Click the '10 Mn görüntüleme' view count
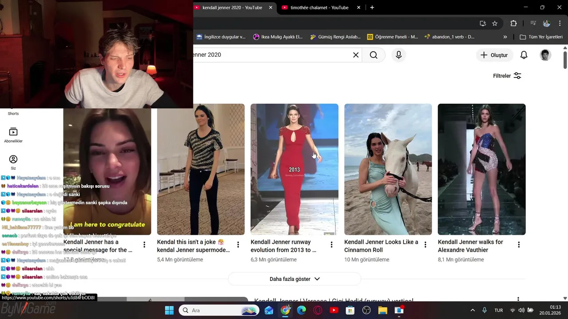Image resolution: width=568 pixels, height=319 pixels. point(367,260)
